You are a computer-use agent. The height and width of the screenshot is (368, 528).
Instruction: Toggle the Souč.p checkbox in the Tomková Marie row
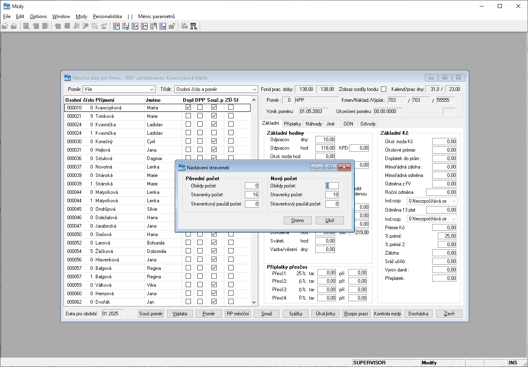point(214,116)
